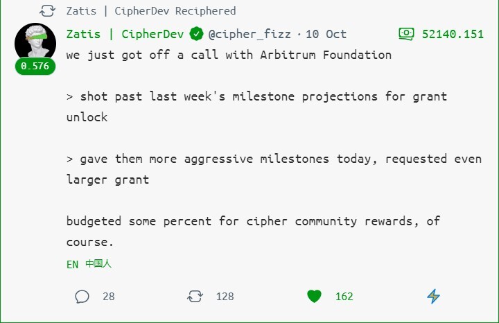Switch post language to 中国人

98,264
